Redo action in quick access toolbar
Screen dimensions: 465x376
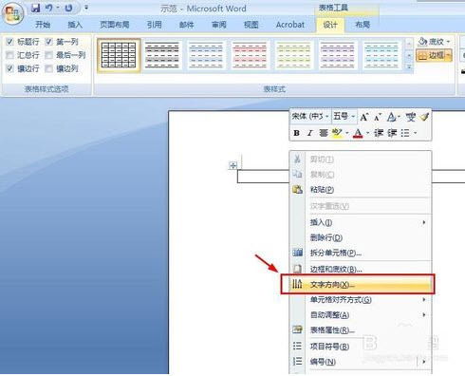[68, 8]
